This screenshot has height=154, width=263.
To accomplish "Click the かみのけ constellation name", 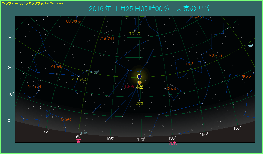I will click(107, 39).
